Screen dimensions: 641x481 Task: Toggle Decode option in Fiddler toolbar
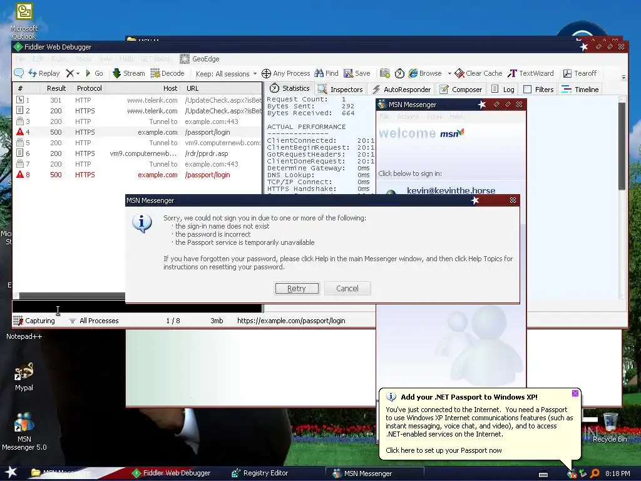pyautogui.click(x=167, y=73)
